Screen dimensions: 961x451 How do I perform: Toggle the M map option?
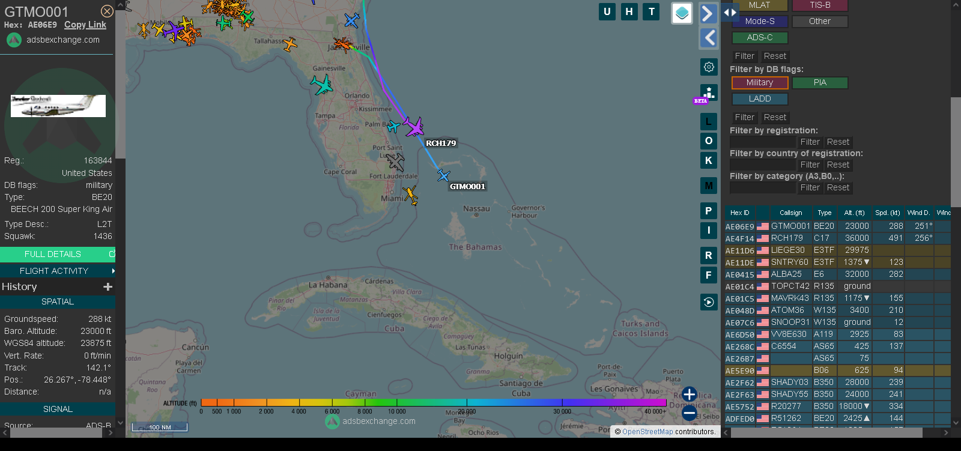(x=709, y=186)
